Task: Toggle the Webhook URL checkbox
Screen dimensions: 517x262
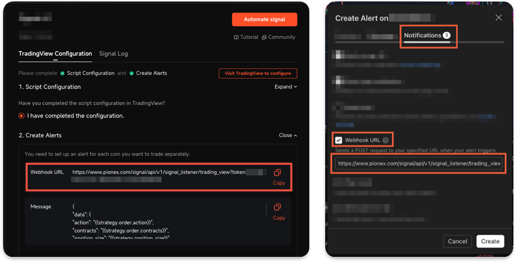Action: pos(339,140)
